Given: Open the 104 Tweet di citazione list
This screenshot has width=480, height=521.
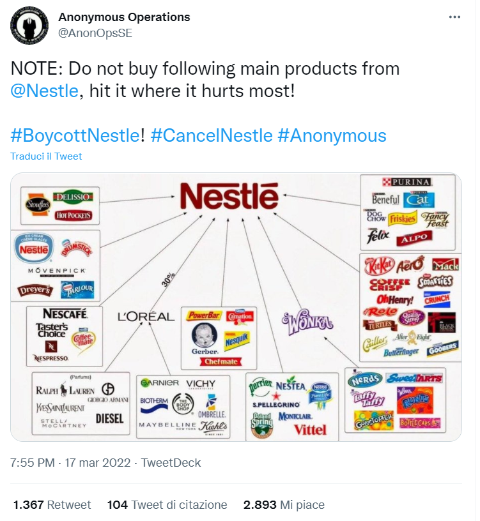Looking at the screenshot, I should coord(167,504).
